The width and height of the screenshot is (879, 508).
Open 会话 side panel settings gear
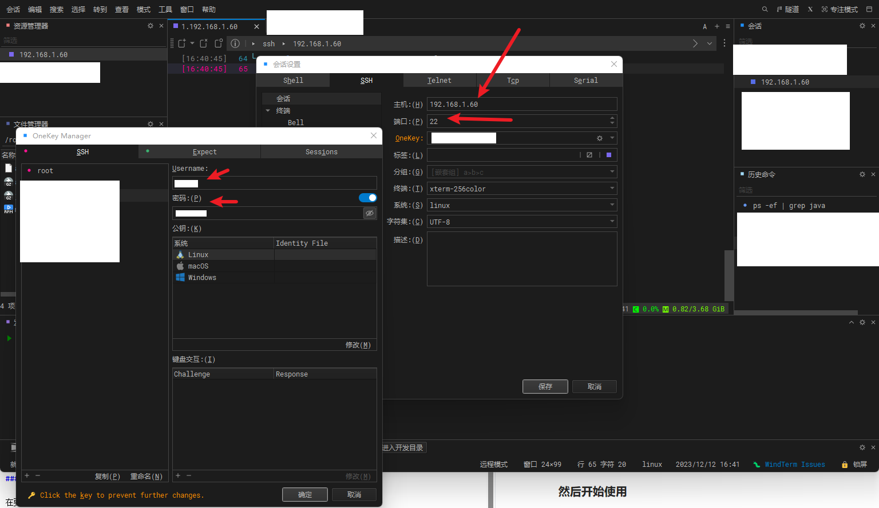(862, 26)
